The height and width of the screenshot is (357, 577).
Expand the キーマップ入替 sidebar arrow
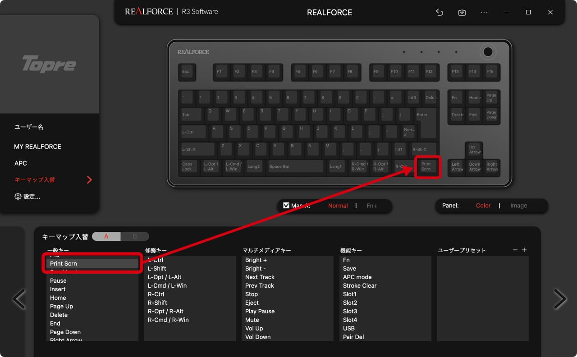pyautogui.click(x=89, y=180)
